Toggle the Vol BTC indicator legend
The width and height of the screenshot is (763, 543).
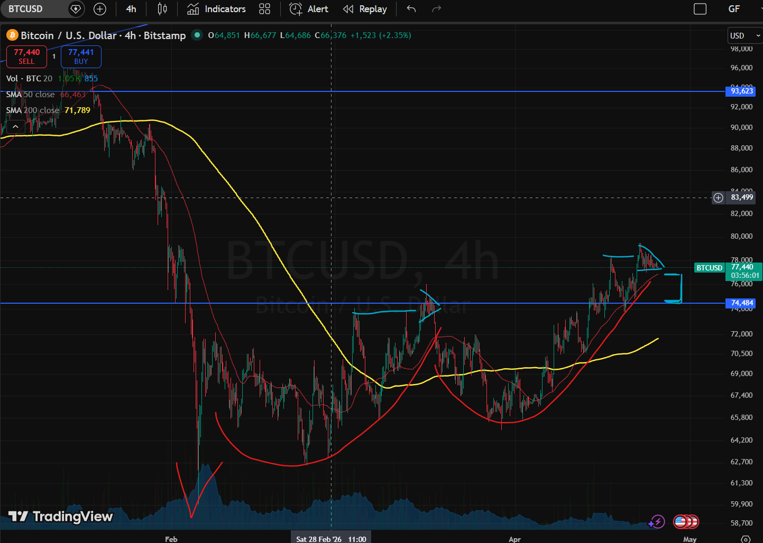coord(29,79)
